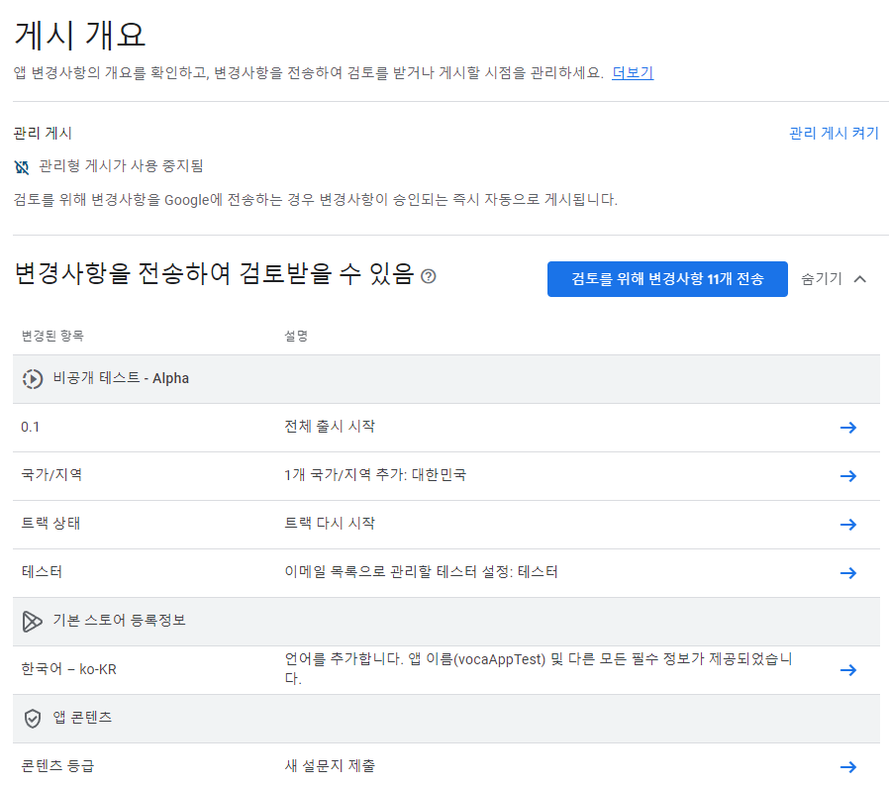The height and width of the screenshot is (786, 889).
Task: Click the 변경사항을 전송하여 검토받을 수 있음 heading
Action: coord(214,273)
